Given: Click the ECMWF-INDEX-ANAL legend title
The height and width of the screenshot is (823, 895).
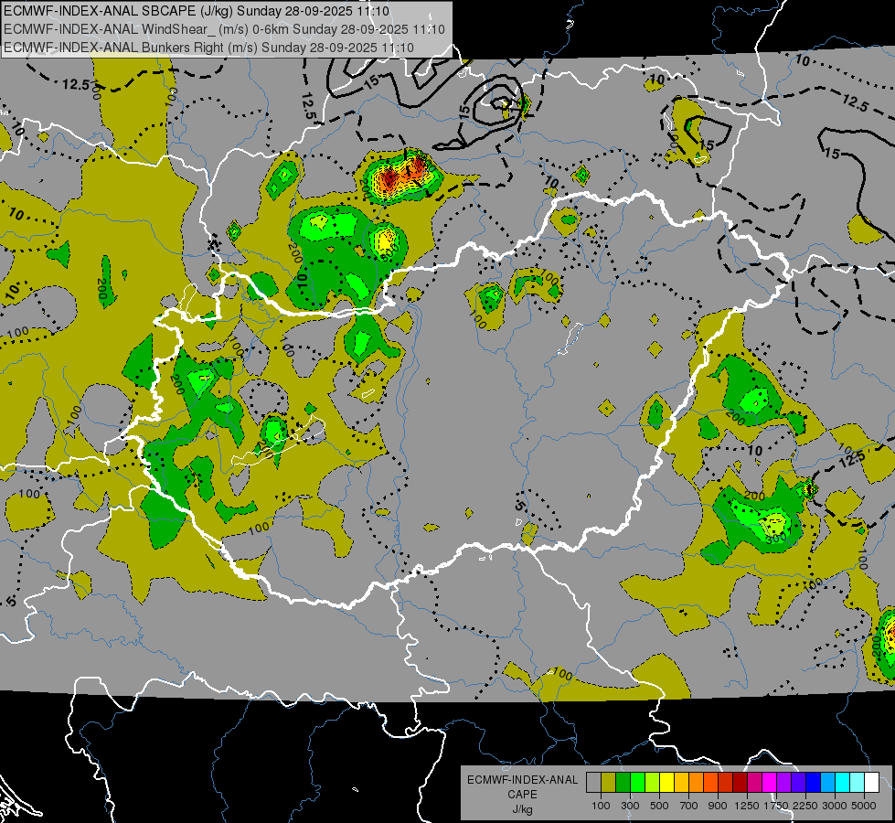Looking at the screenshot, I should (522, 780).
